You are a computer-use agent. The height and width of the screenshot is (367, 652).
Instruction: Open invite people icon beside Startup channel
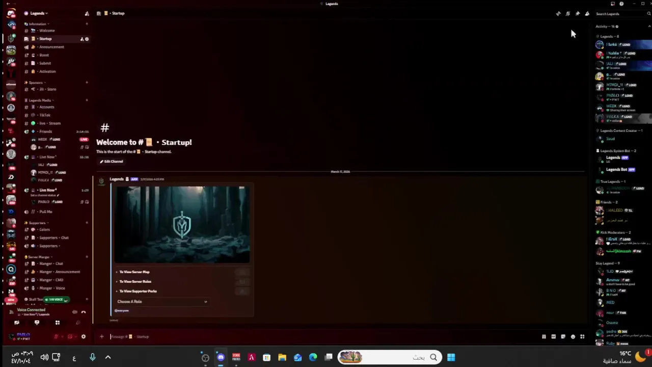[x=81, y=39]
